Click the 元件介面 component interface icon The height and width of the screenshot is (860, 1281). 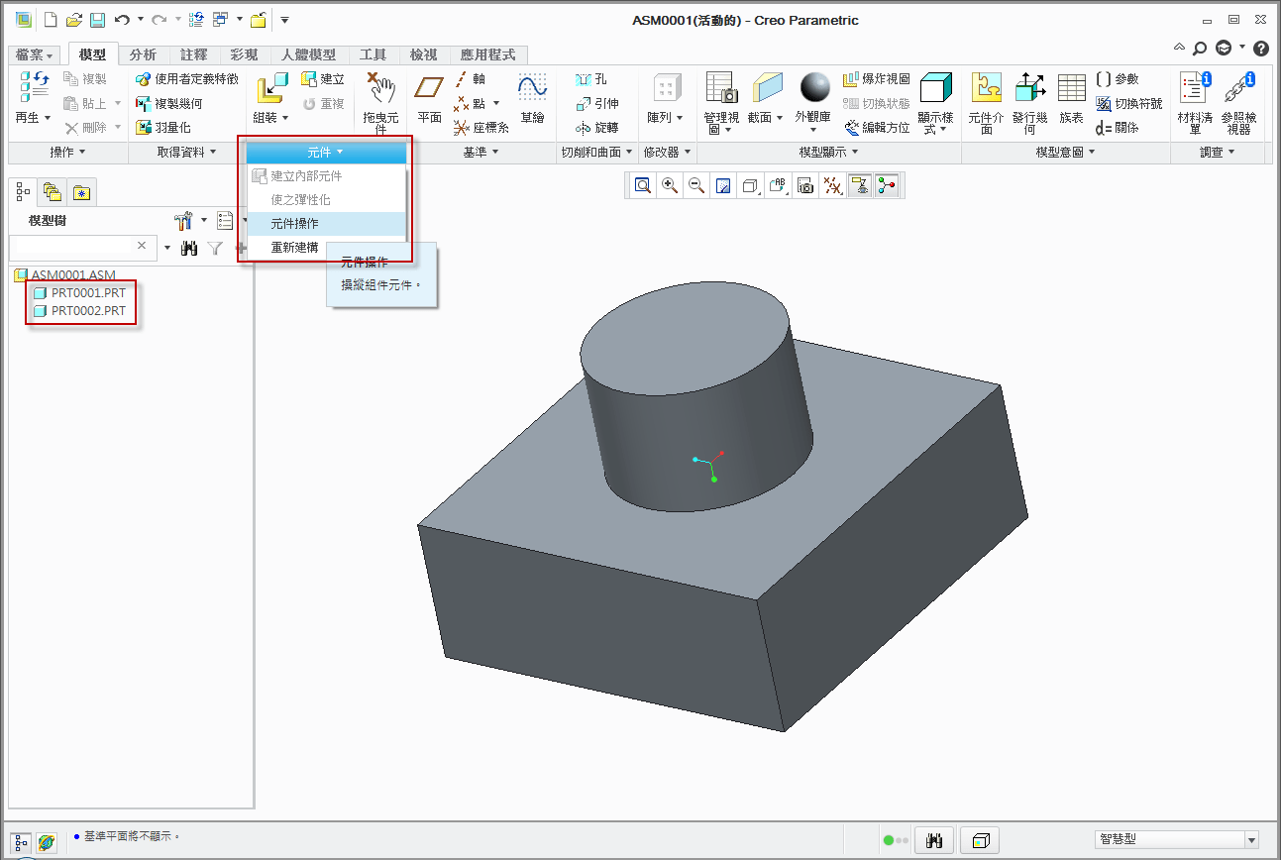tap(986, 97)
